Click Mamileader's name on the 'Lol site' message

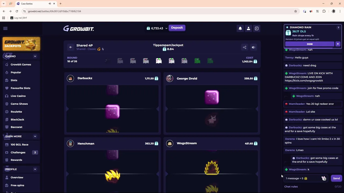coord(297,112)
